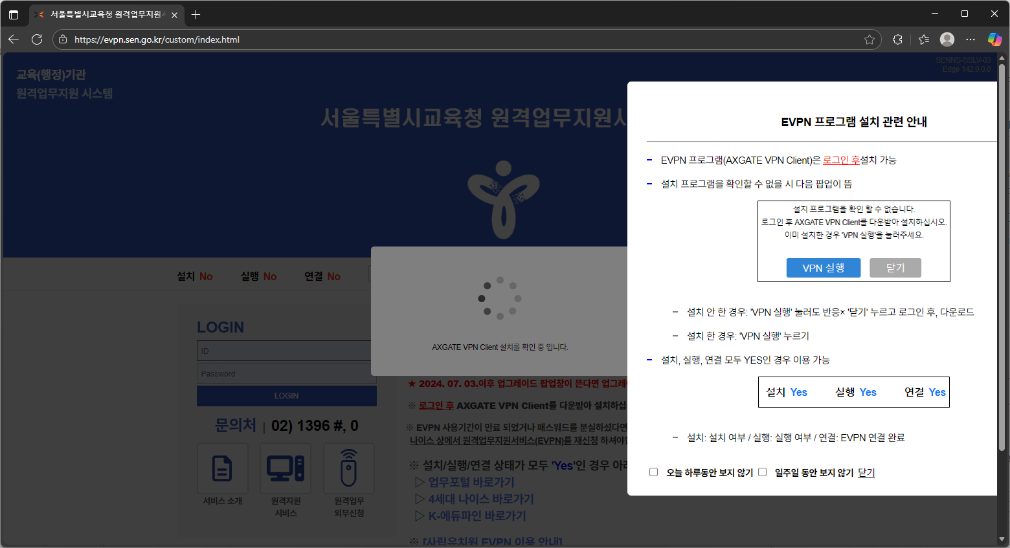
Task: Open the Copilot icon in Edge toolbar
Action: [x=994, y=39]
